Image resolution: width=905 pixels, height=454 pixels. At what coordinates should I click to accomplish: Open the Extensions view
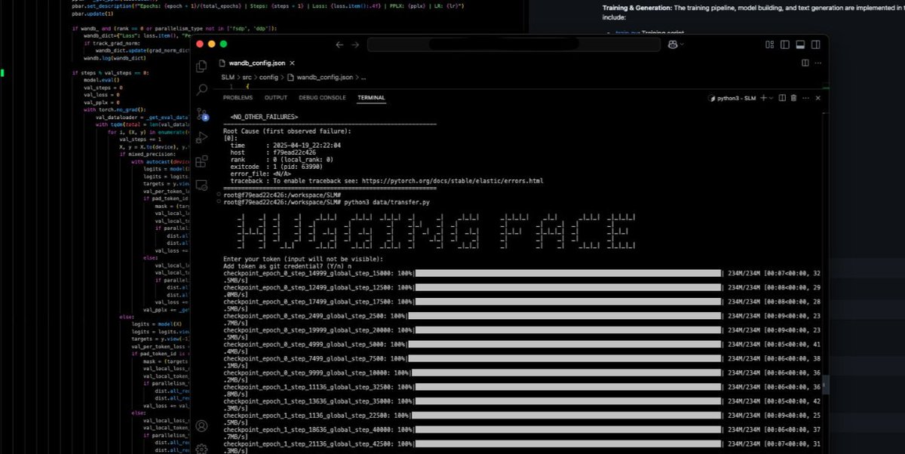(x=201, y=161)
